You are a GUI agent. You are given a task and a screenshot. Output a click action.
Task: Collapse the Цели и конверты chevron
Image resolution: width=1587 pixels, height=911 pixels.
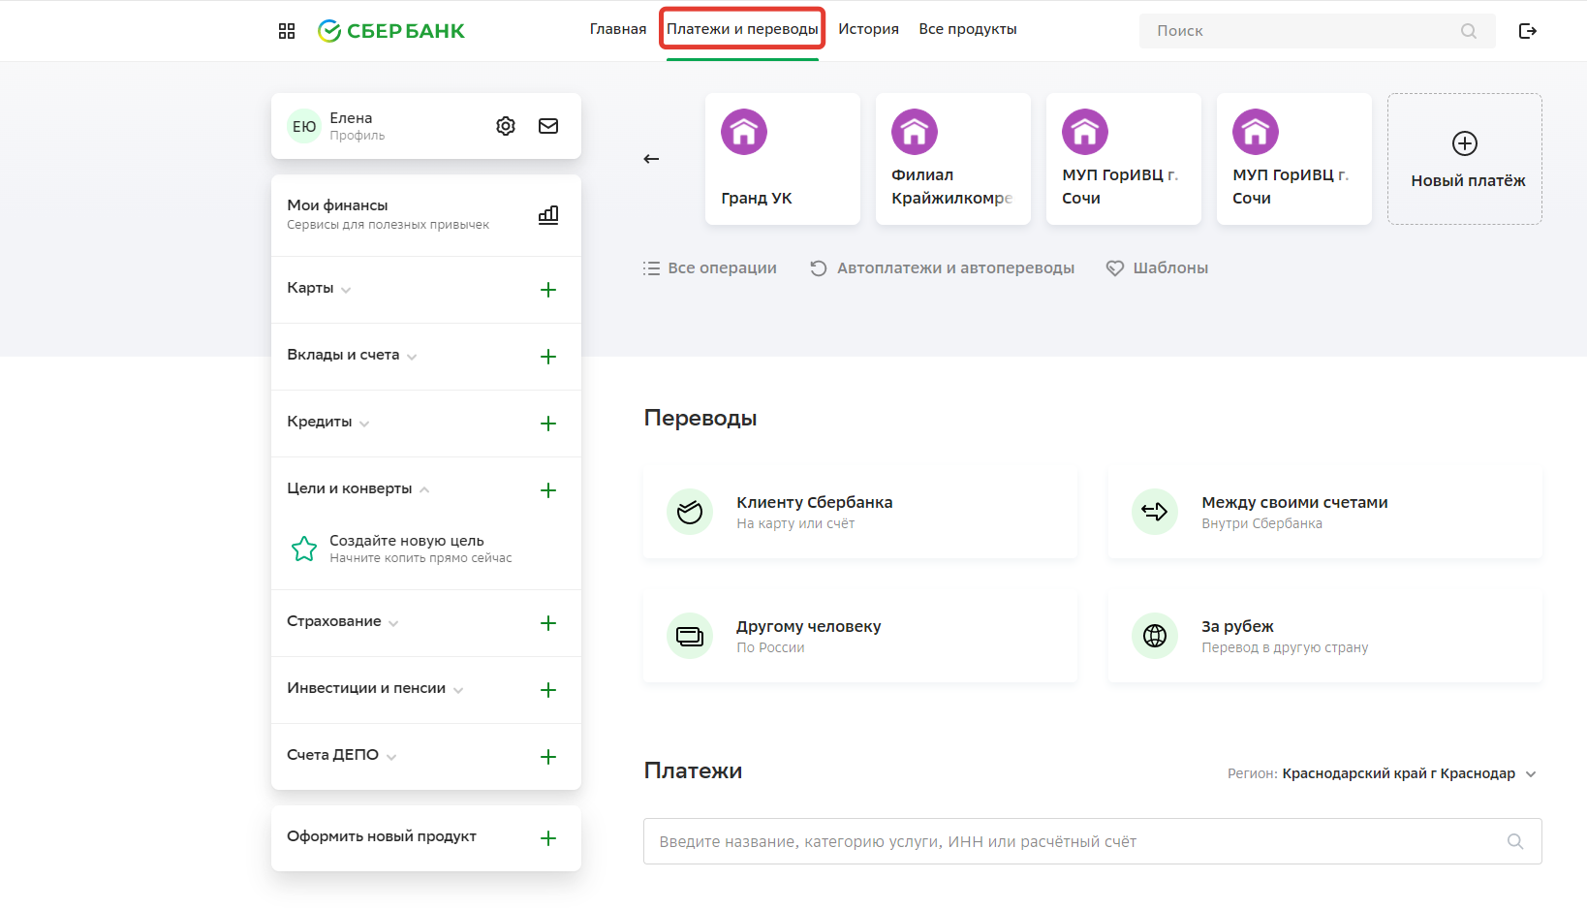click(424, 489)
